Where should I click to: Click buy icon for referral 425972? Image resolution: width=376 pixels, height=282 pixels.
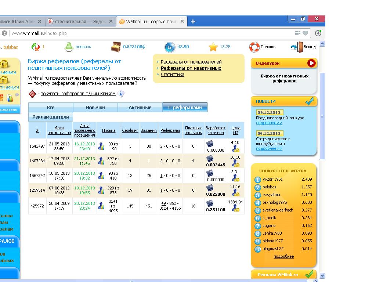pyautogui.click(x=235, y=209)
